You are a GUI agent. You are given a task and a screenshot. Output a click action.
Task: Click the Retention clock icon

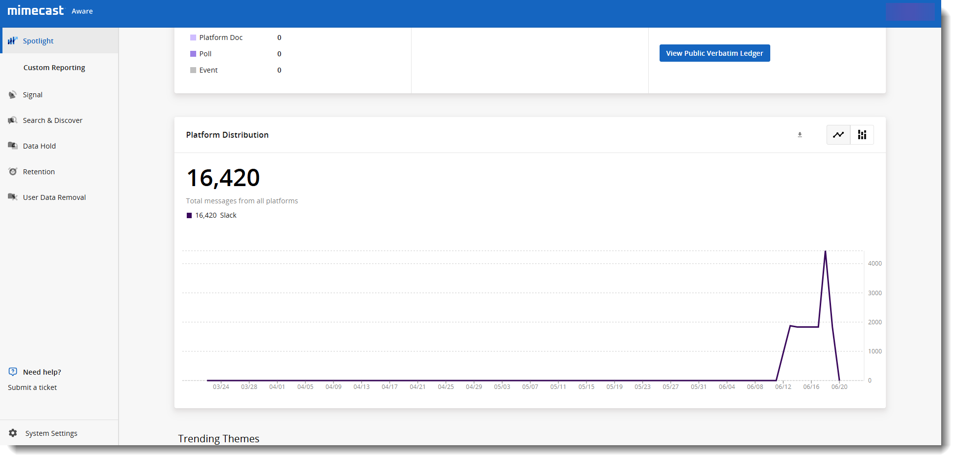12,171
